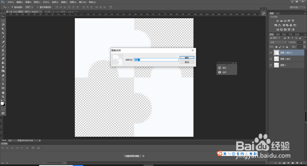Toggle lock transparent pixels
Viewport: 307px width, 166px height.
276,47
